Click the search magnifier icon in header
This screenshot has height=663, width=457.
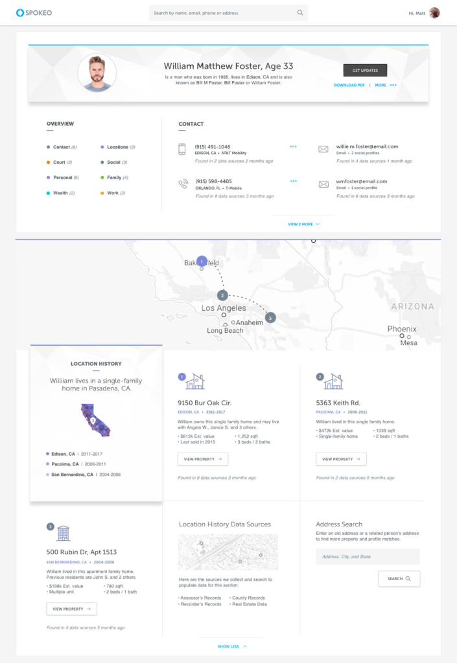[300, 13]
